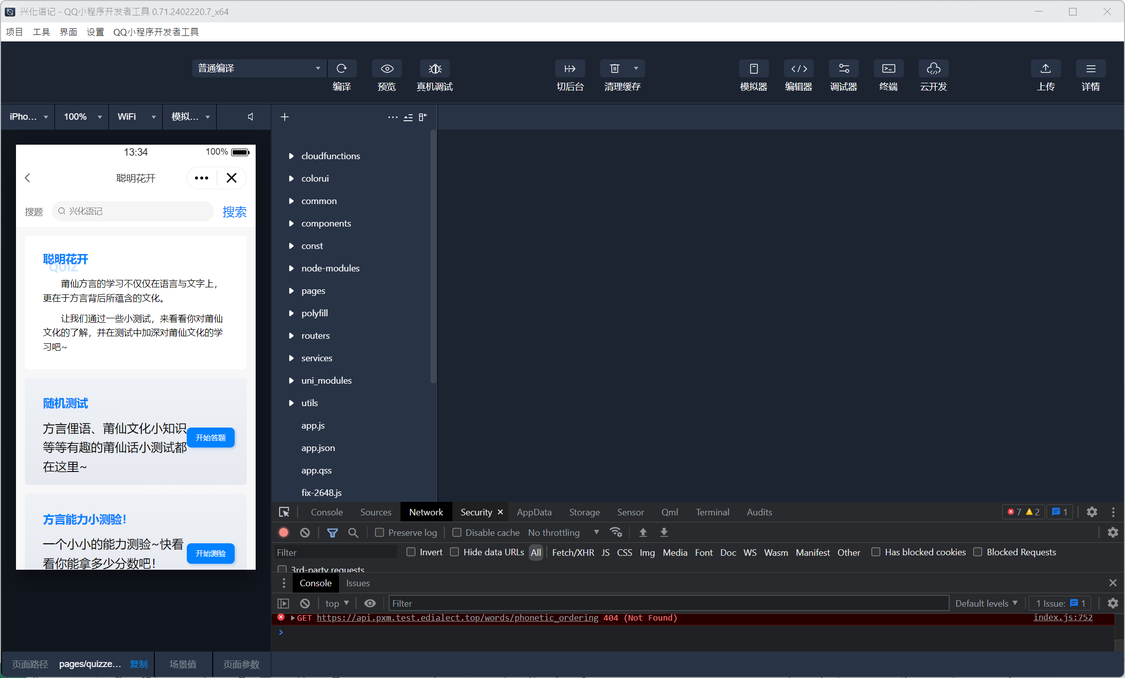
Task: Open 预览 preview eye icon
Action: click(387, 69)
